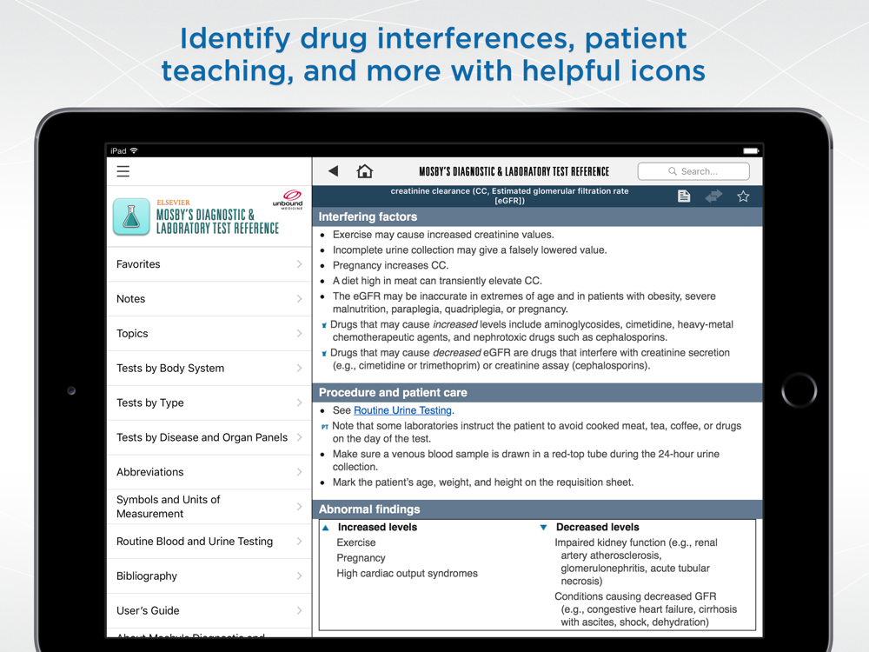Image resolution: width=869 pixels, height=652 pixels.
Task: Expand the Tests by Type chevron
Action: (299, 403)
